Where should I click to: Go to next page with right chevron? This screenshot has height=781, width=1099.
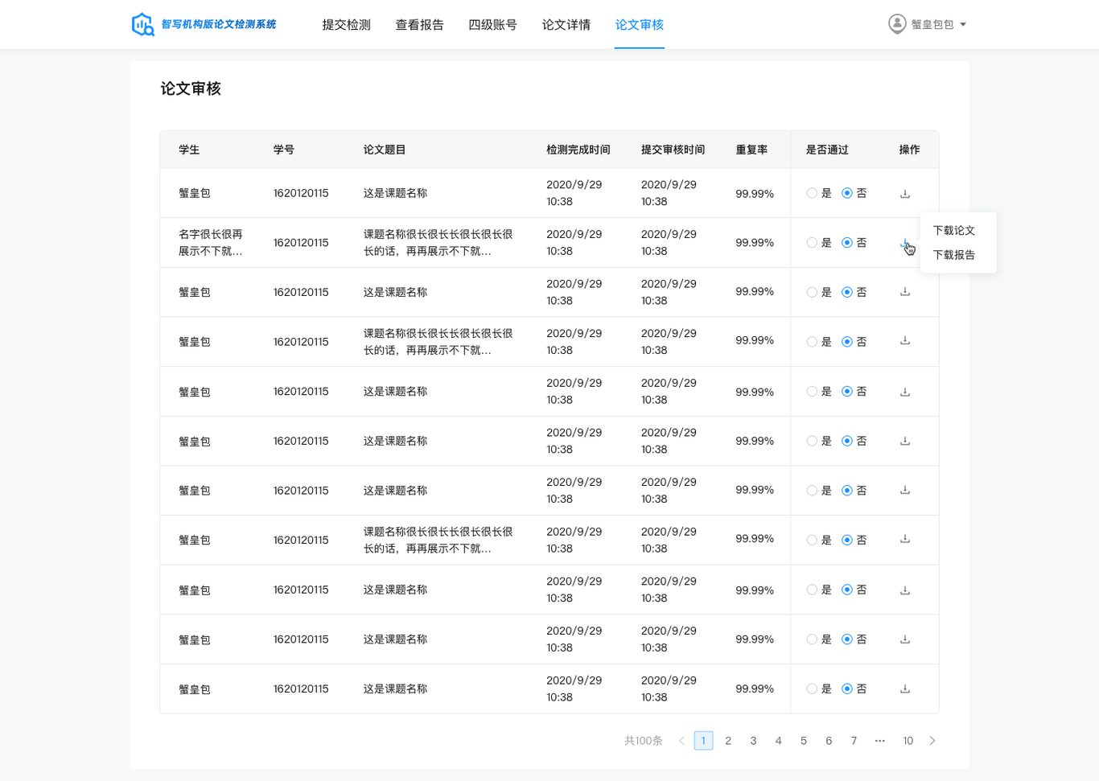click(x=932, y=741)
